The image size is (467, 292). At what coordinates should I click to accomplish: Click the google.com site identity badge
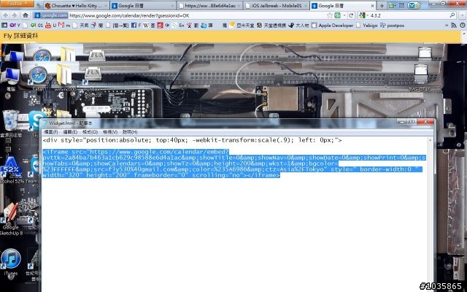pos(51,15)
